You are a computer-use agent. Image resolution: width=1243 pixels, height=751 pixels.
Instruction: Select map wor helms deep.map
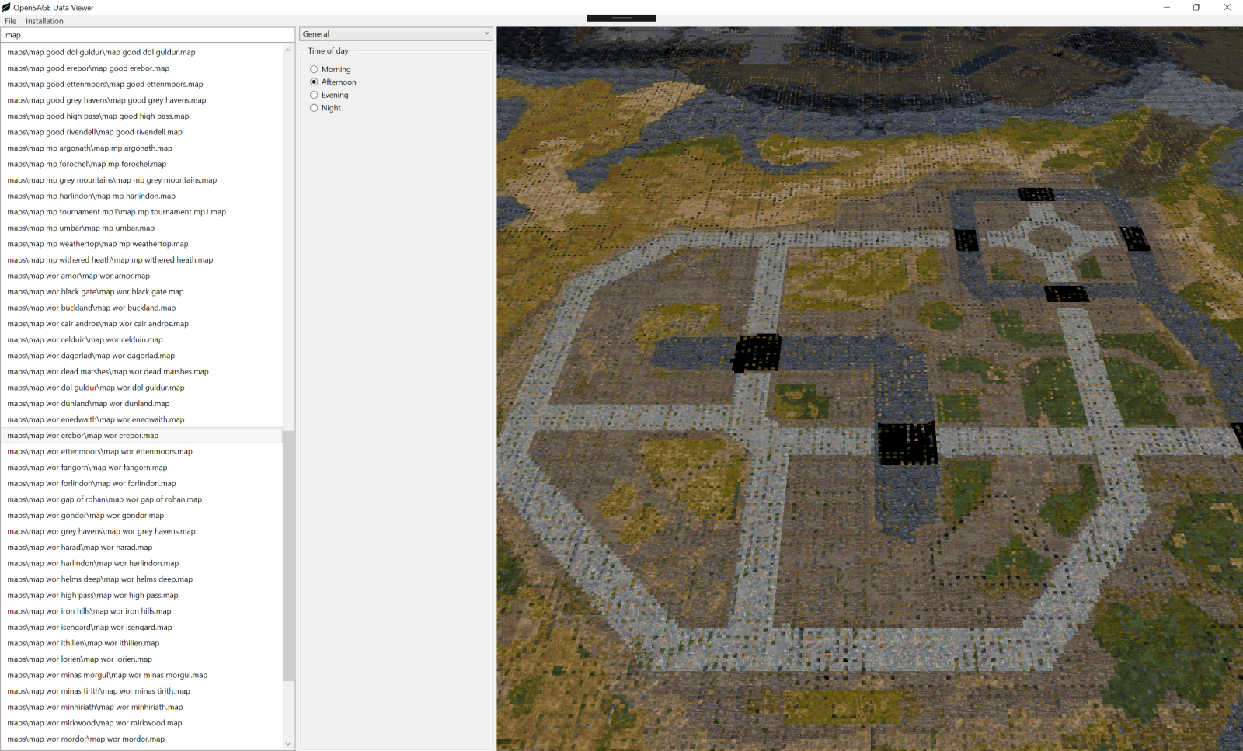(x=141, y=579)
